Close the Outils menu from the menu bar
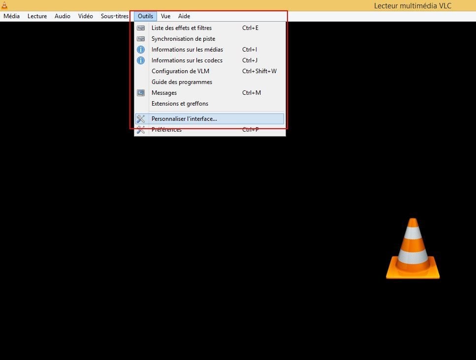 [x=145, y=16]
